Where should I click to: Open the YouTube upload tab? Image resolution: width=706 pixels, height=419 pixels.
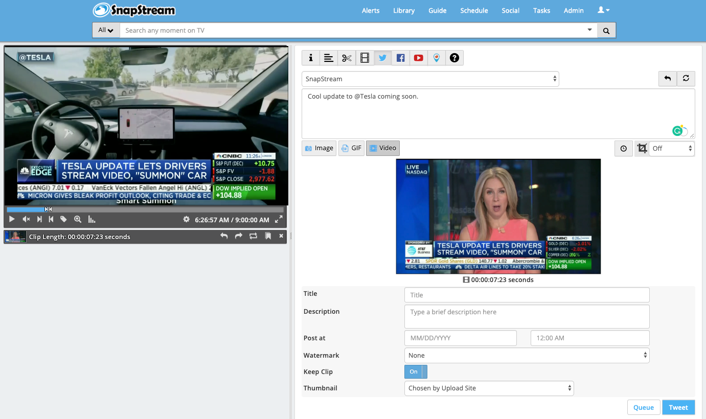(418, 58)
